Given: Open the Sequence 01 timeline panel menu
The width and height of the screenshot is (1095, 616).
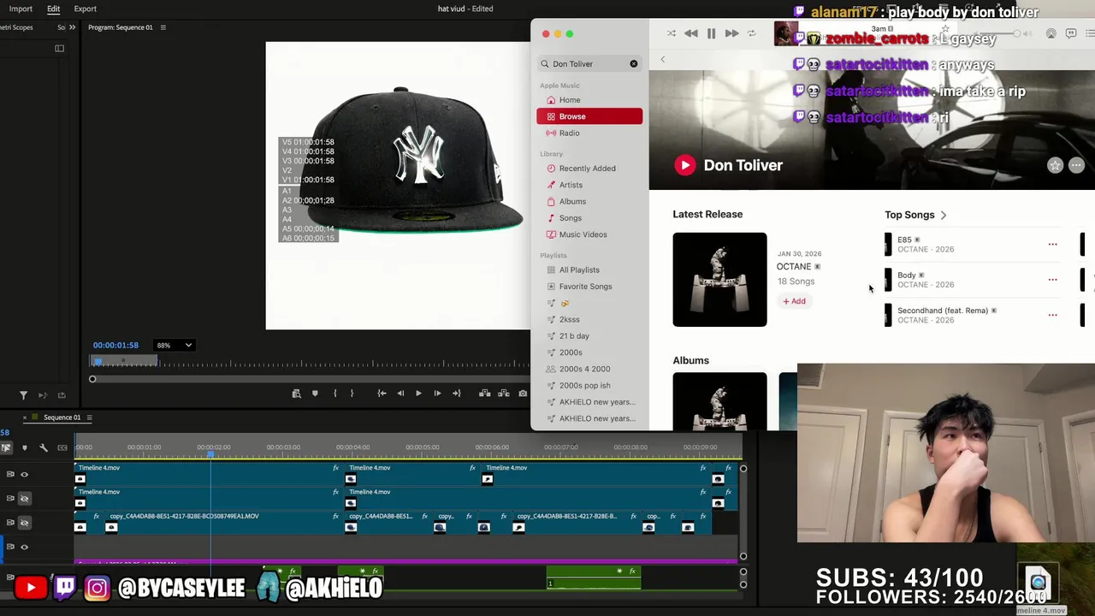Looking at the screenshot, I should coord(89,418).
